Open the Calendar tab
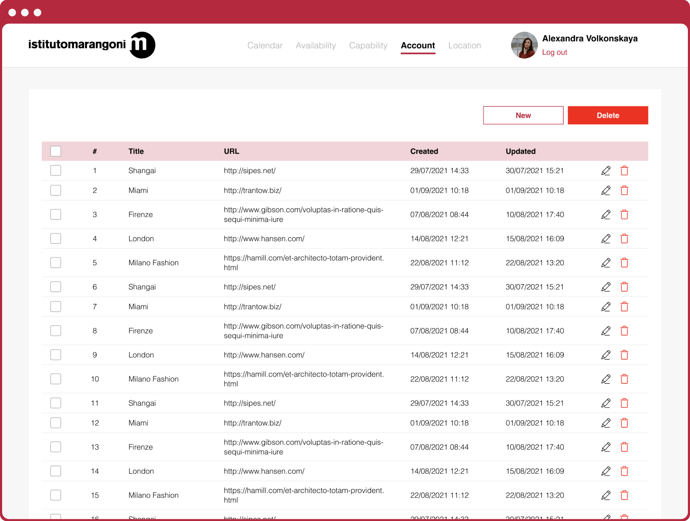 265,45
